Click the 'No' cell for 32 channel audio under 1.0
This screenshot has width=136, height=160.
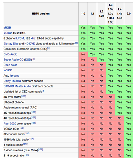(83, 134)
